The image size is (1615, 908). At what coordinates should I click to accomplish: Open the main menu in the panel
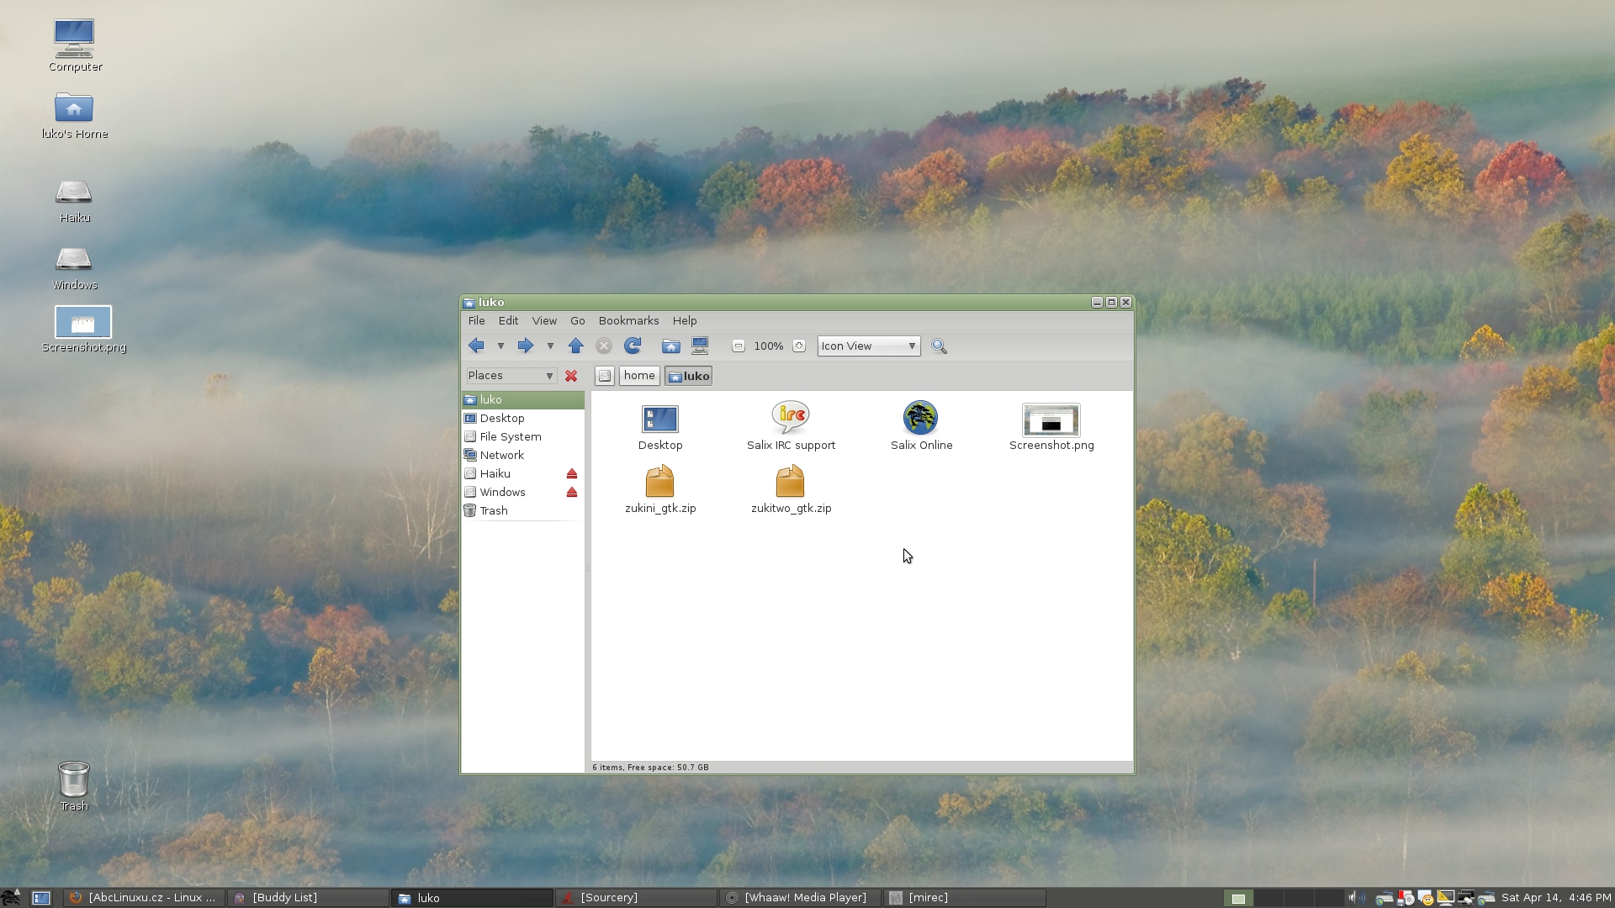pyautogui.click(x=11, y=897)
